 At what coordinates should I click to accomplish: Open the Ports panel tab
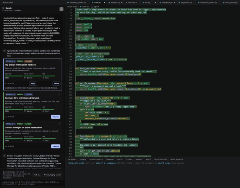click(120, 159)
